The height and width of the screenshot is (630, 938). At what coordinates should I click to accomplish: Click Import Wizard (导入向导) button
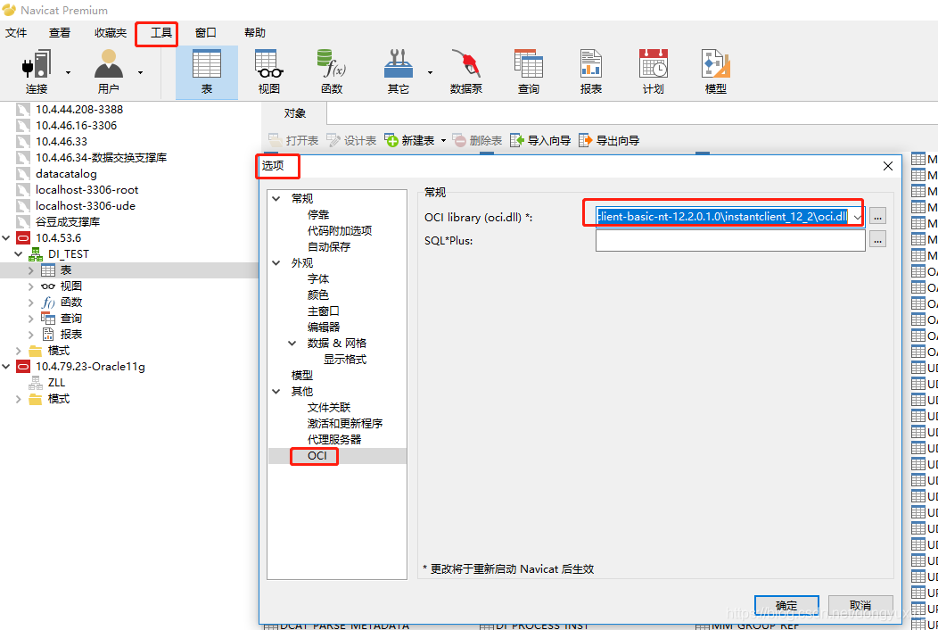click(x=540, y=141)
